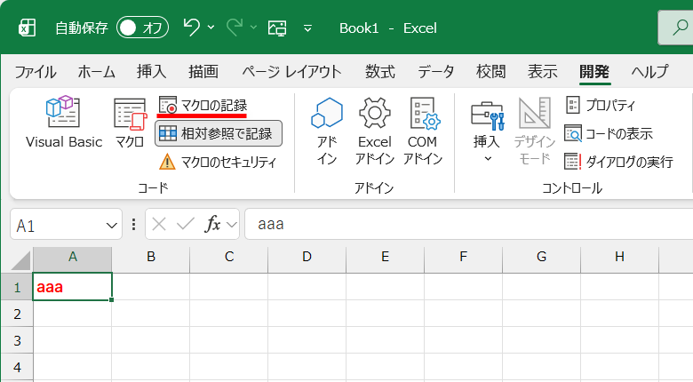Click コードの表示 view code
693x382 pixels.
pyautogui.click(x=609, y=133)
